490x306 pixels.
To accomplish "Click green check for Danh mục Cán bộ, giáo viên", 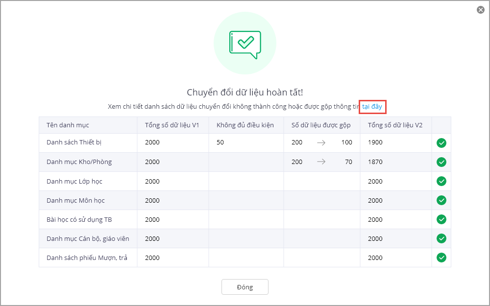I will 441,238.
